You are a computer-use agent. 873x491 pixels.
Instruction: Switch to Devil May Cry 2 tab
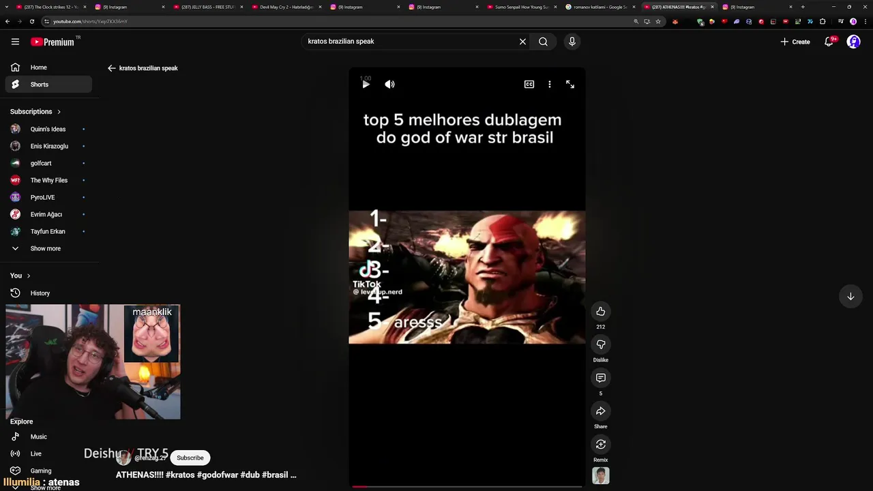[285, 7]
